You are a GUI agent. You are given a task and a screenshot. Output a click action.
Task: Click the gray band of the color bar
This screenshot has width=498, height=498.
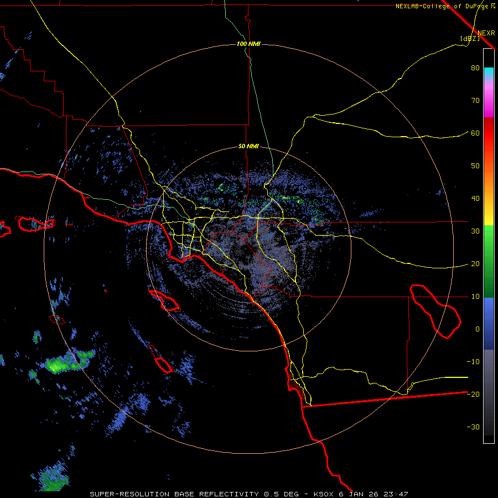tap(489, 392)
